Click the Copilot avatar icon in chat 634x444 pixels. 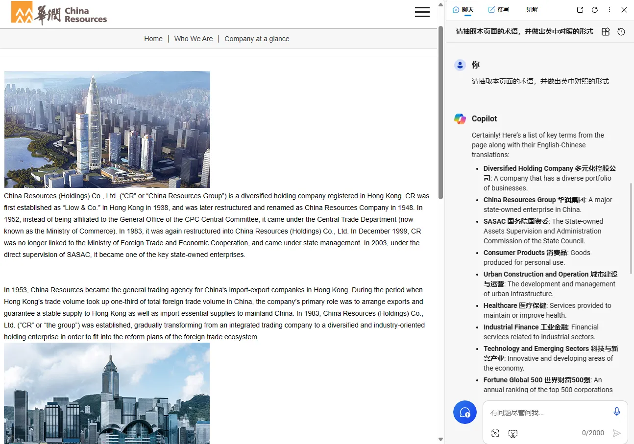pyautogui.click(x=460, y=119)
